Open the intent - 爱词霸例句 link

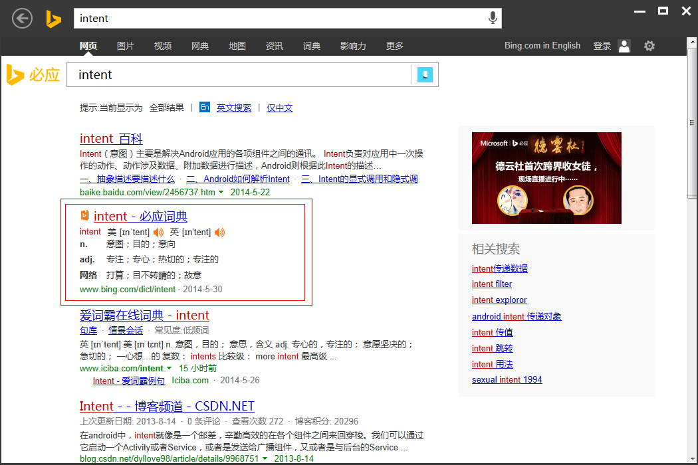point(129,381)
